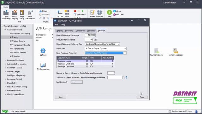Click the Sage logo in the status bar
Image resolution: width=202 pixels, height=114 pixels.
[5, 111]
